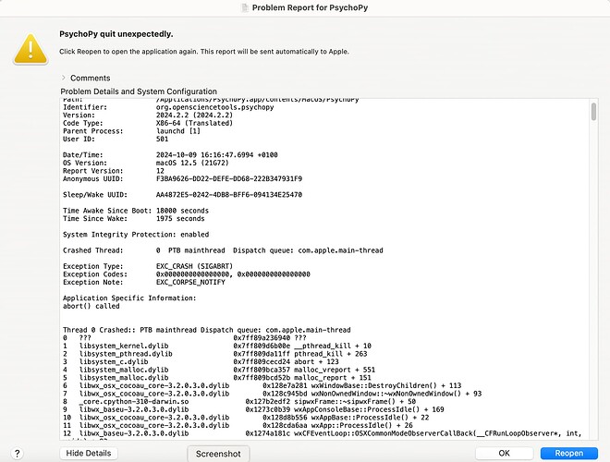Click exception note 'EXC_CORPSE_NOTIFY'

pyautogui.click(x=190, y=283)
